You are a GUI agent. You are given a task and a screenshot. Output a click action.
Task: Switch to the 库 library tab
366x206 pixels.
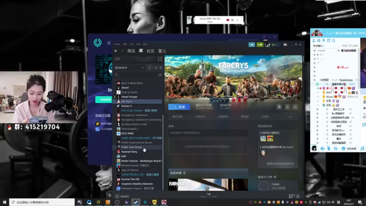(x=141, y=51)
